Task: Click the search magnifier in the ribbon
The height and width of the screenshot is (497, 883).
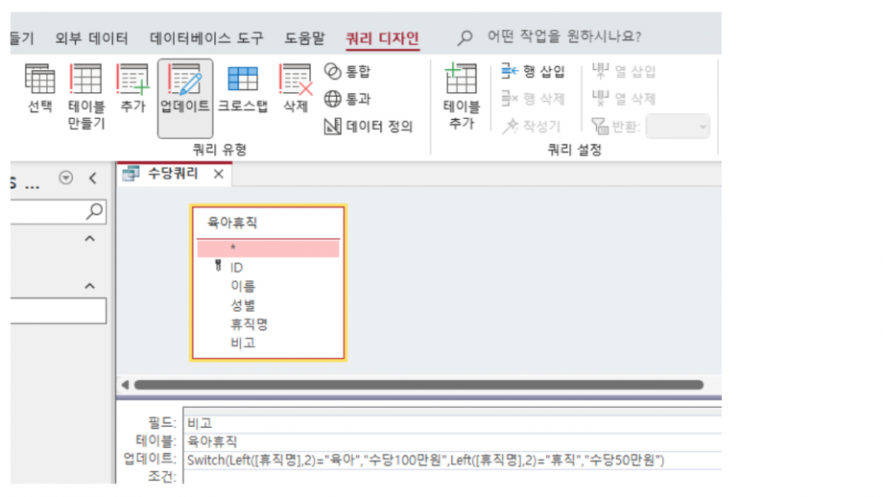Action: pos(465,37)
